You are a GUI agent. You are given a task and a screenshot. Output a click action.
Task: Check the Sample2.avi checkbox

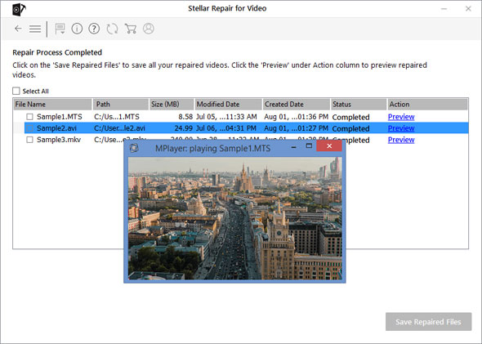[x=29, y=128]
